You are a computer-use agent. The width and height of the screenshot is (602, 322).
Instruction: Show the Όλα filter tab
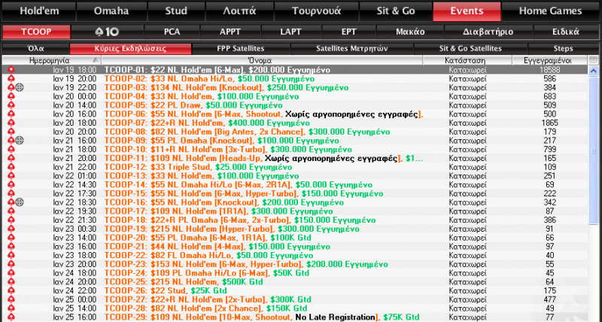tap(35, 49)
